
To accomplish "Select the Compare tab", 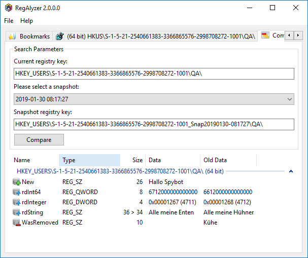I will coord(271,35).
